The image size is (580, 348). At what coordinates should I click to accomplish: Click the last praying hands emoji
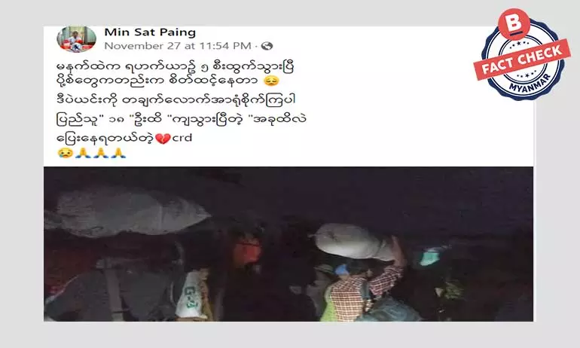(x=118, y=153)
